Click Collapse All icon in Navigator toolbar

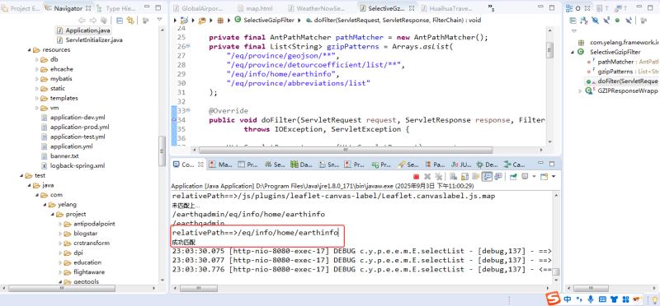pos(120,20)
